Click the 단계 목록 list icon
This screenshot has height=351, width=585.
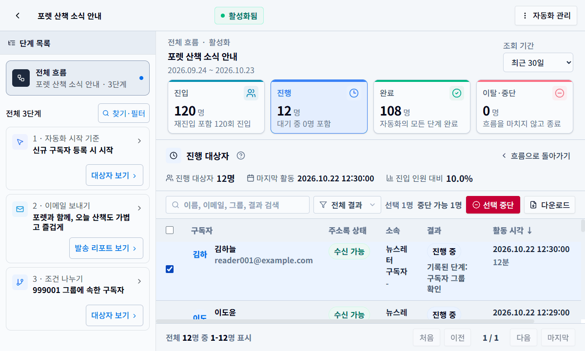point(12,43)
